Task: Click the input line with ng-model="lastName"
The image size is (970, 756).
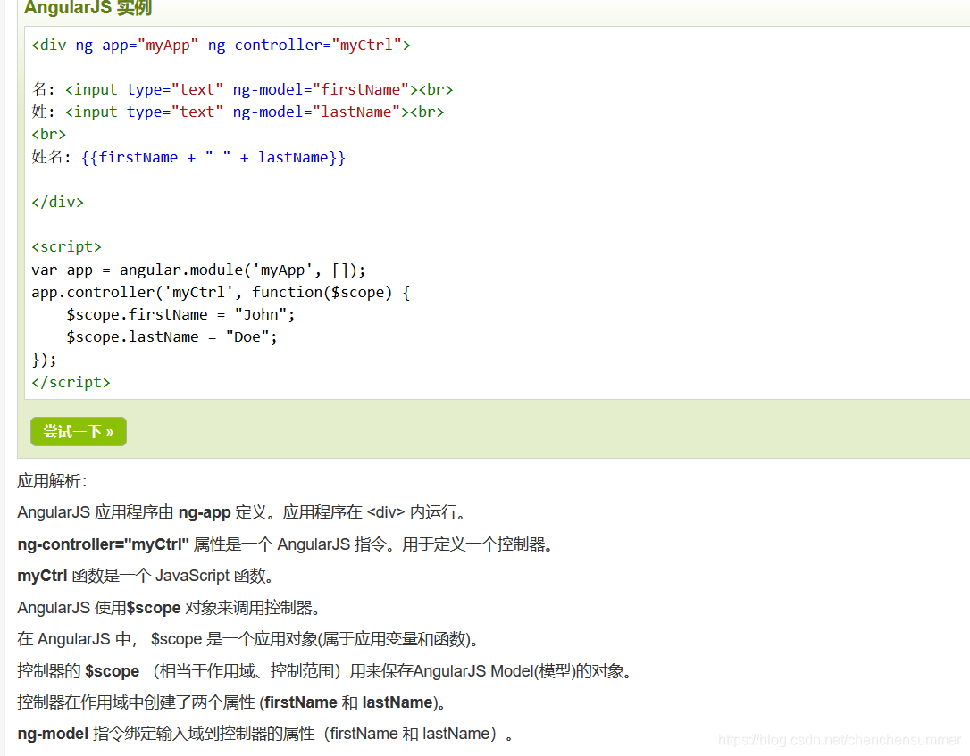Action: [238, 112]
